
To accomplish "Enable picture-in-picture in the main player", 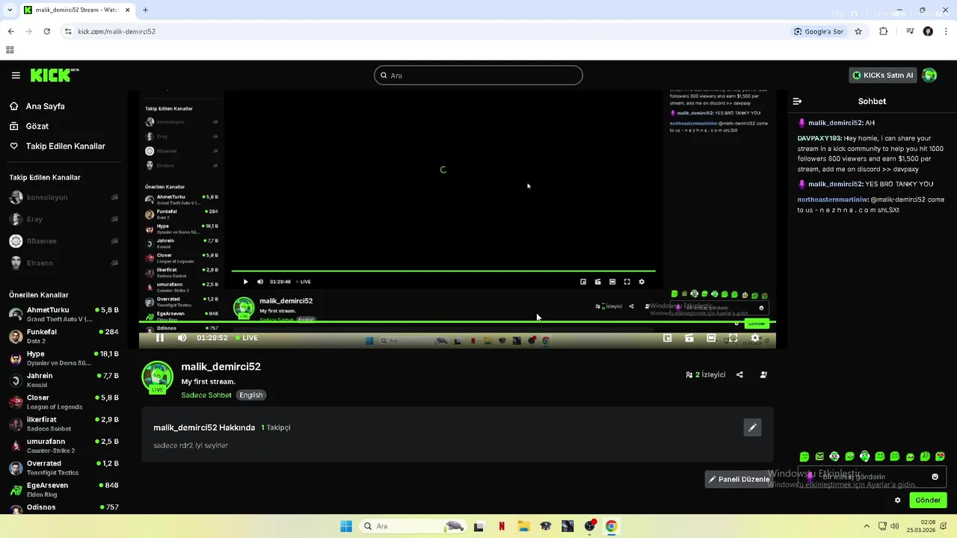I will pos(668,338).
